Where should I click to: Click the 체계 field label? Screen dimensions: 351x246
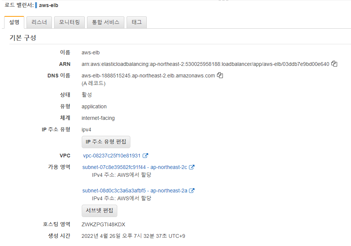pos(65,118)
